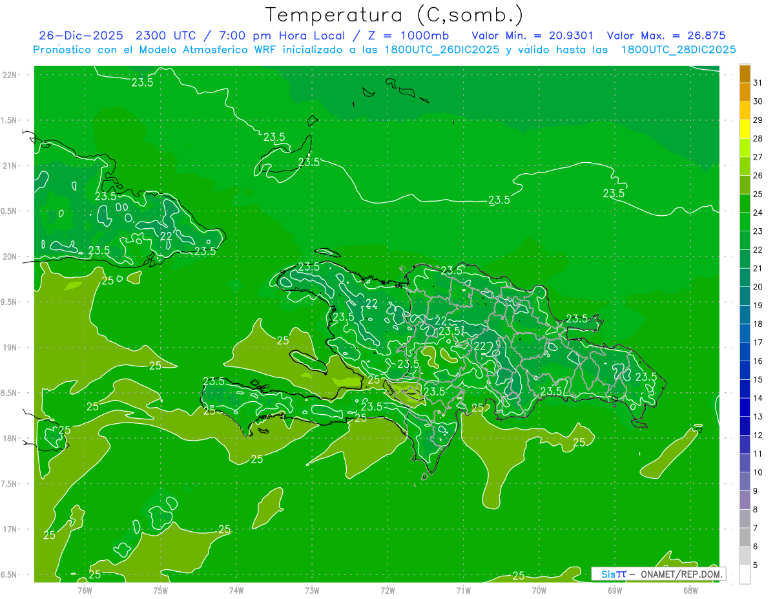Screen dimensions: 775x599
Task: Click the "28" value on the color scale
Action: 758,138
